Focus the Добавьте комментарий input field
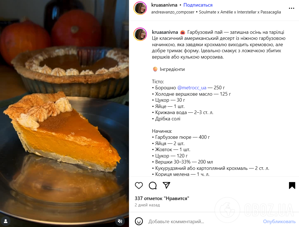Screen dimensions: 299x227 [x=204, y=222]
